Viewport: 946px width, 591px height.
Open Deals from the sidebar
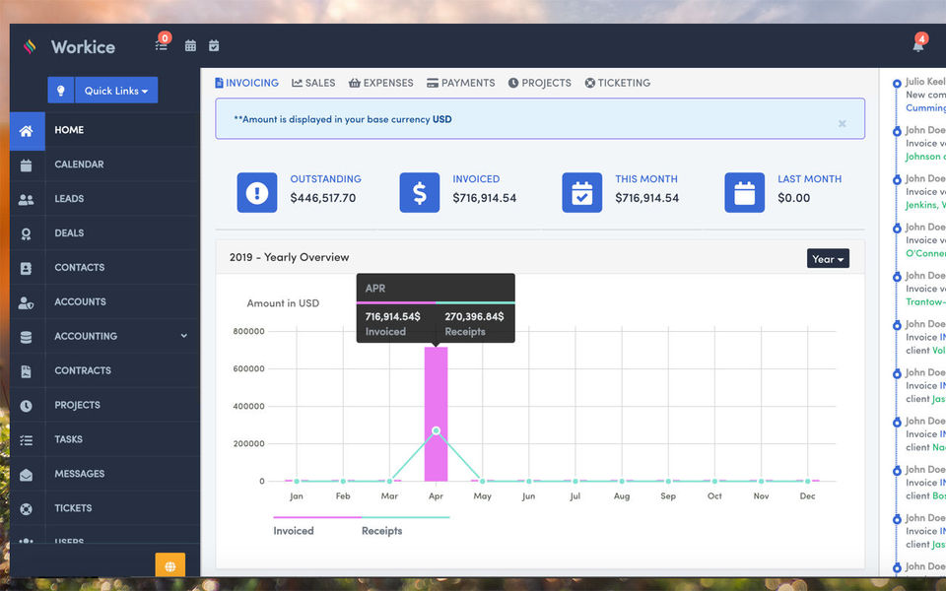pyautogui.click(x=69, y=232)
